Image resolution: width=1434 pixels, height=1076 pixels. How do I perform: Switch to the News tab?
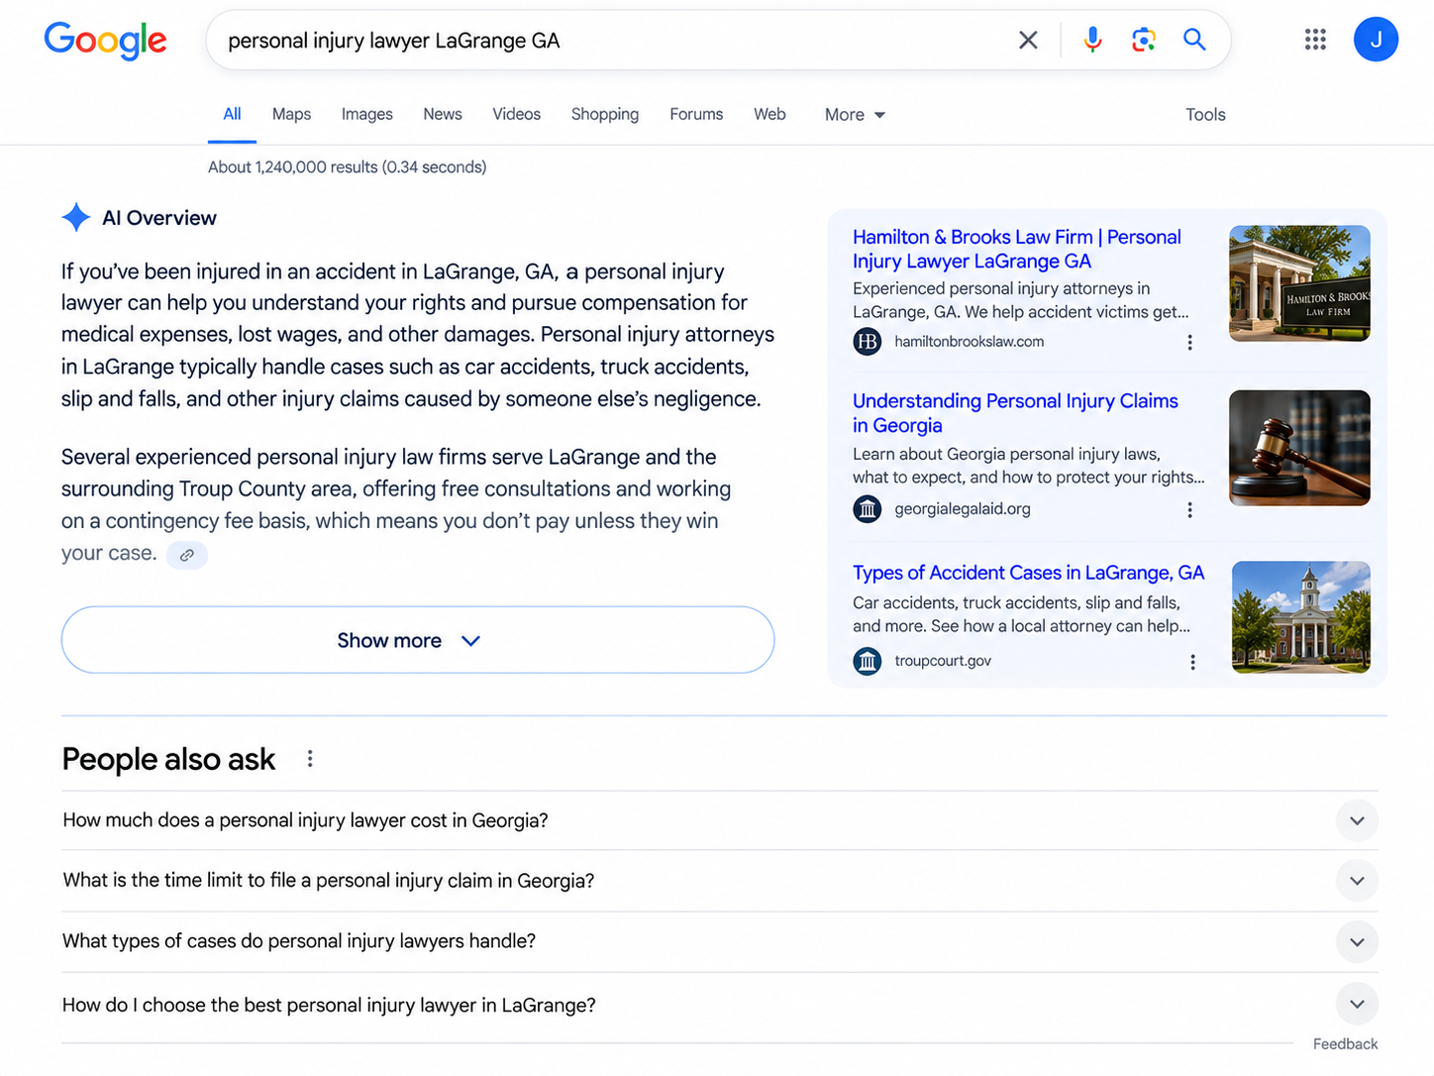point(443,114)
